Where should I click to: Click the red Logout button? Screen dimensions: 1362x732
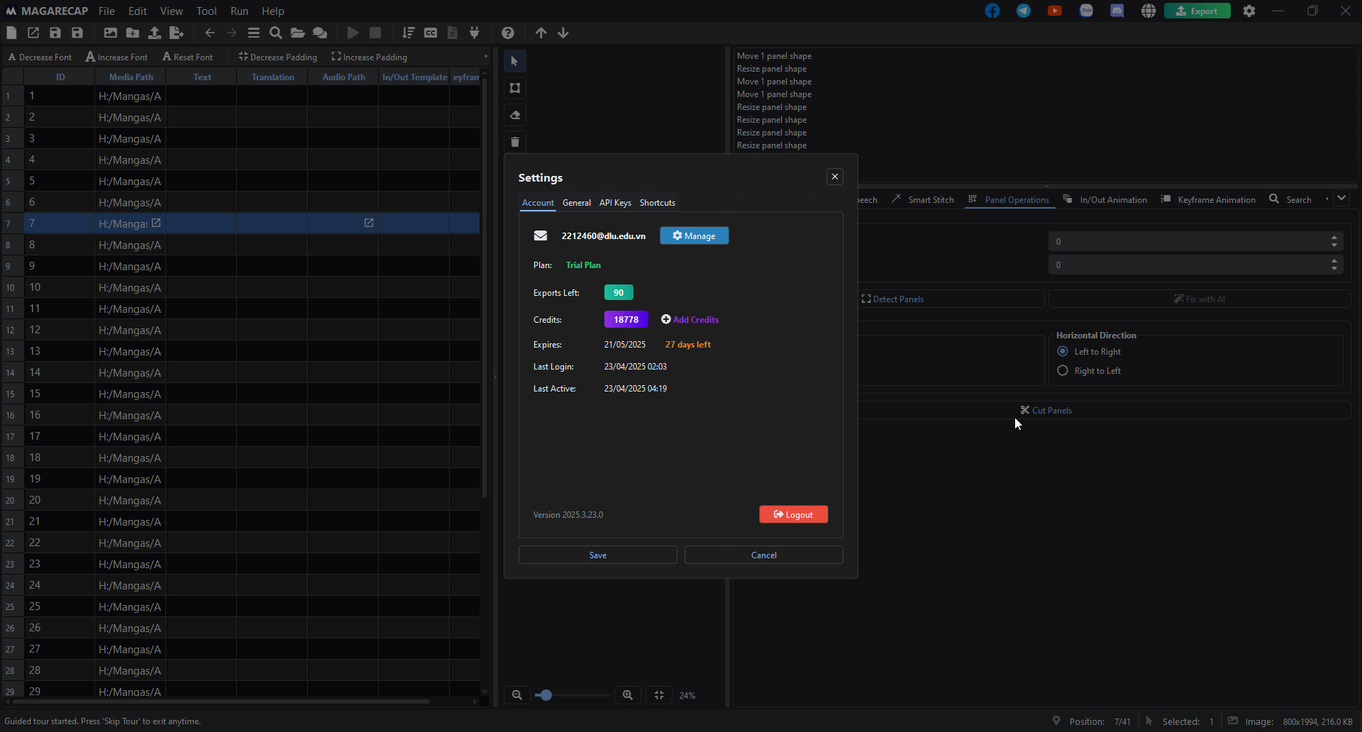click(794, 514)
